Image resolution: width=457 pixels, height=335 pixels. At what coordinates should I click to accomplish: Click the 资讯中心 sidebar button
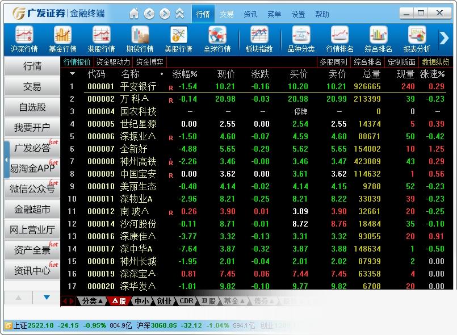(32, 270)
